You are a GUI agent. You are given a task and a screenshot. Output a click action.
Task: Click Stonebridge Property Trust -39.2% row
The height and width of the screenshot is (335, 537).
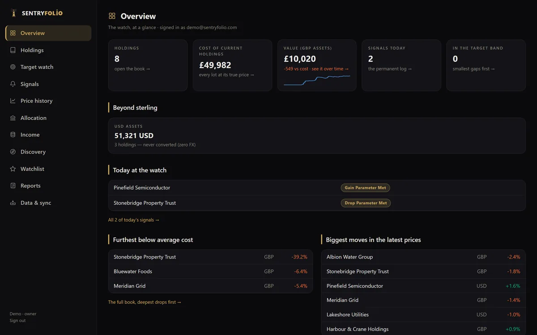(x=210, y=257)
